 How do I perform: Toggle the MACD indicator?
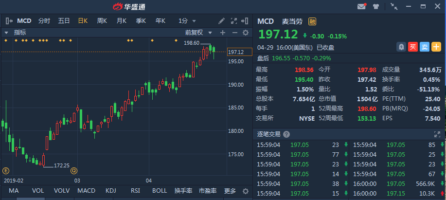pyautogui.click(x=87, y=191)
